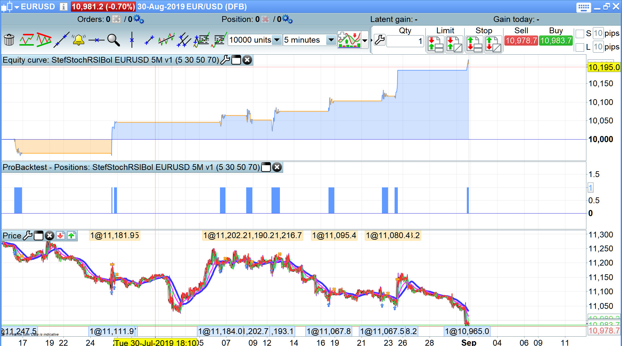622x346 pixels.
Task: Click the 1@10,965.0 trade label
Action: 467,331
